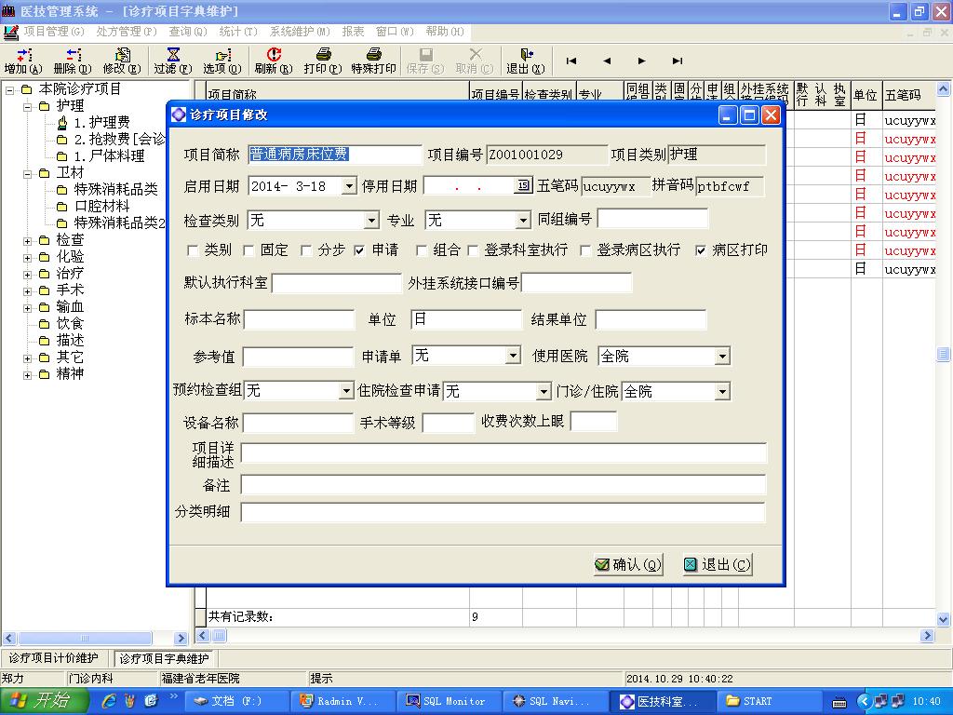Open the 统计(T) menu

[238, 31]
